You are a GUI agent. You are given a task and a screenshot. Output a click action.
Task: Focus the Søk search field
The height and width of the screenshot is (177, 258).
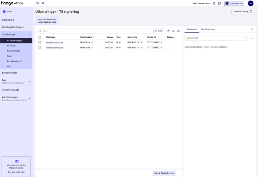(94, 31)
